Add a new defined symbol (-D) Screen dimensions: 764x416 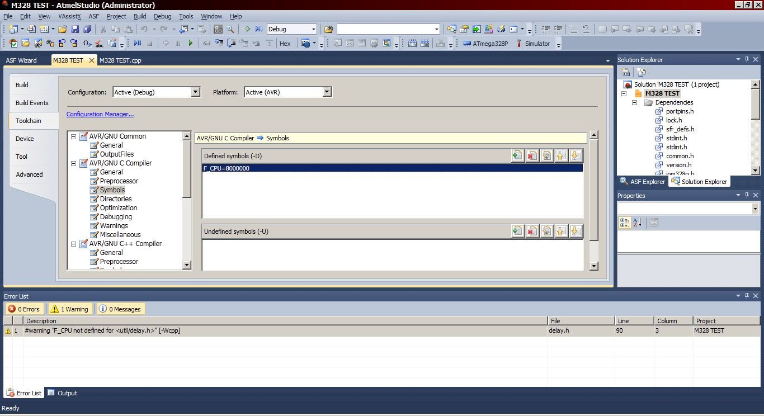click(x=517, y=156)
